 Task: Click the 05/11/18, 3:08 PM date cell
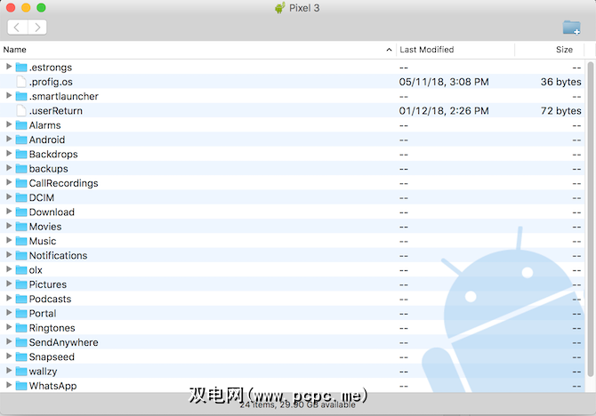pos(444,82)
